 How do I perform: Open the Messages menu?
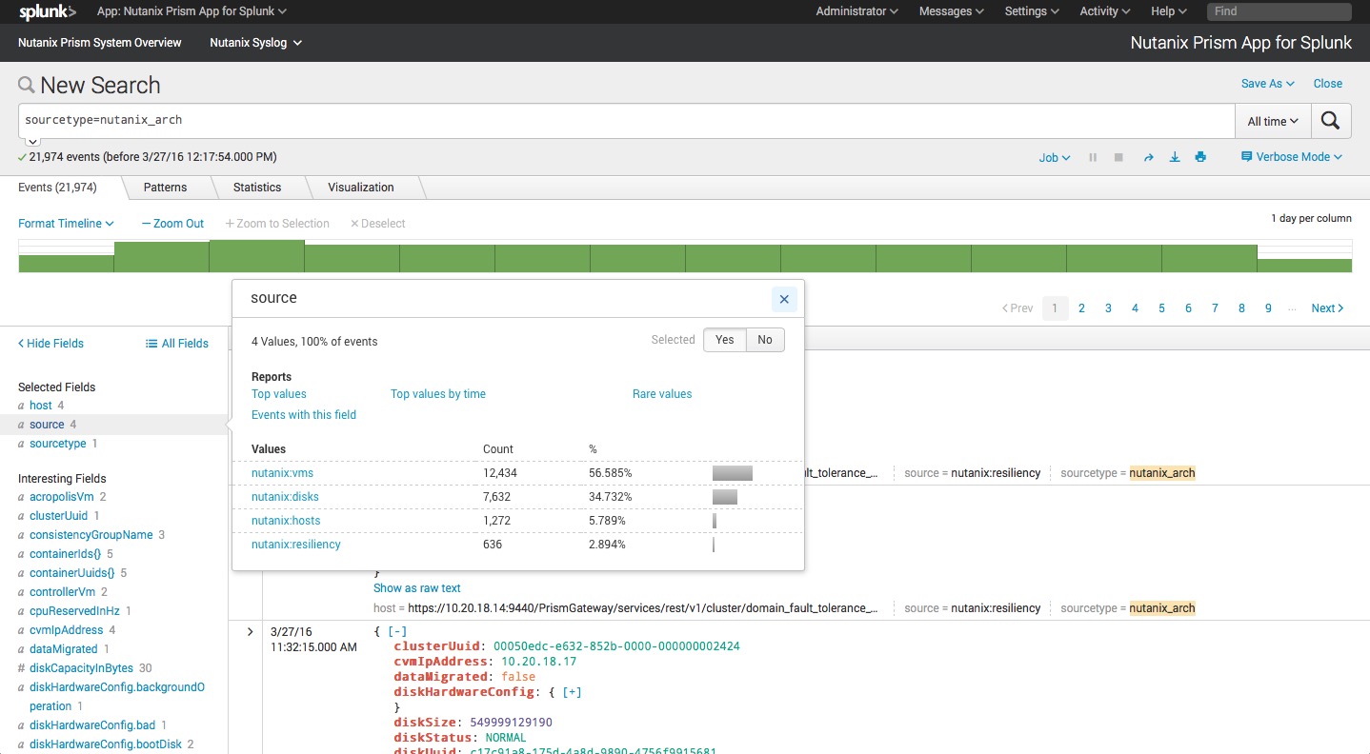click(x=951, y=11)
